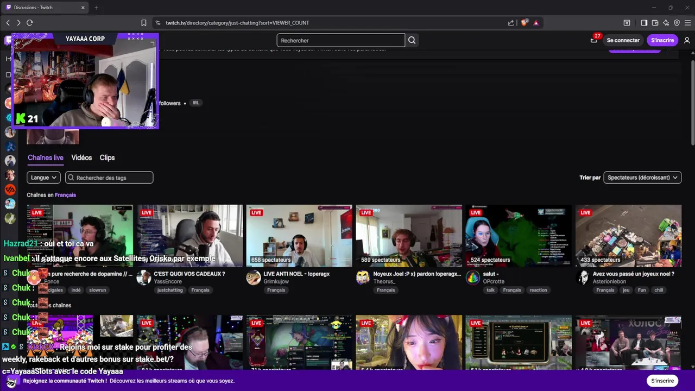Toggle the browser sidebar panel
The width and height of the screenshot is (695, 391).
[x=644, y=23]
